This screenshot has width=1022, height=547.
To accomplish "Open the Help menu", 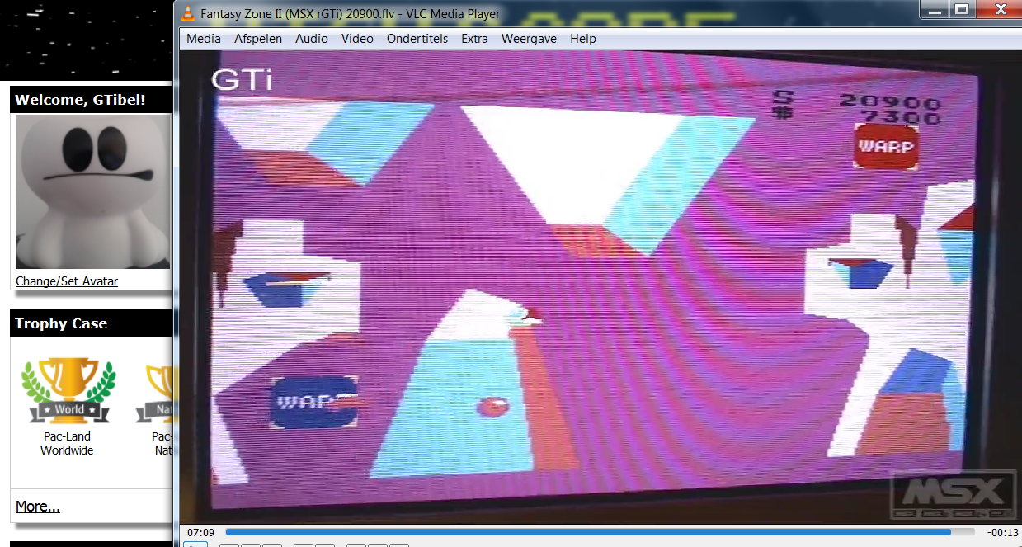I will pyautogui.click(x=582, y=39).
